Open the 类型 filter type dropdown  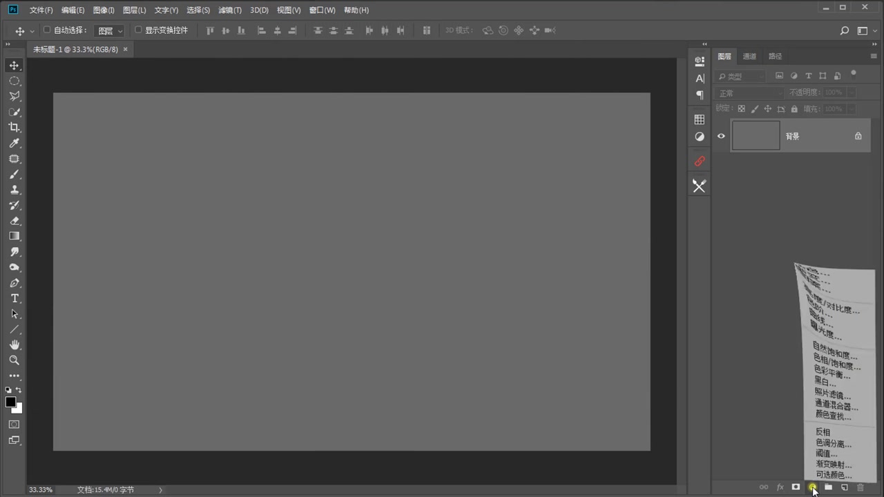click(x=741, y=76)
